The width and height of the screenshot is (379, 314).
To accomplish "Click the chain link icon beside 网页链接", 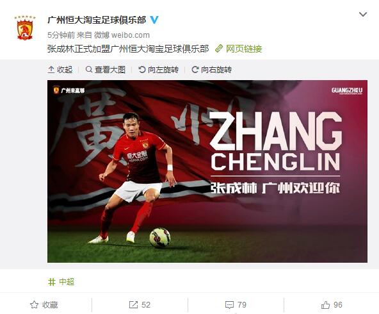I will pyautogui.click(x=219, y=49).
